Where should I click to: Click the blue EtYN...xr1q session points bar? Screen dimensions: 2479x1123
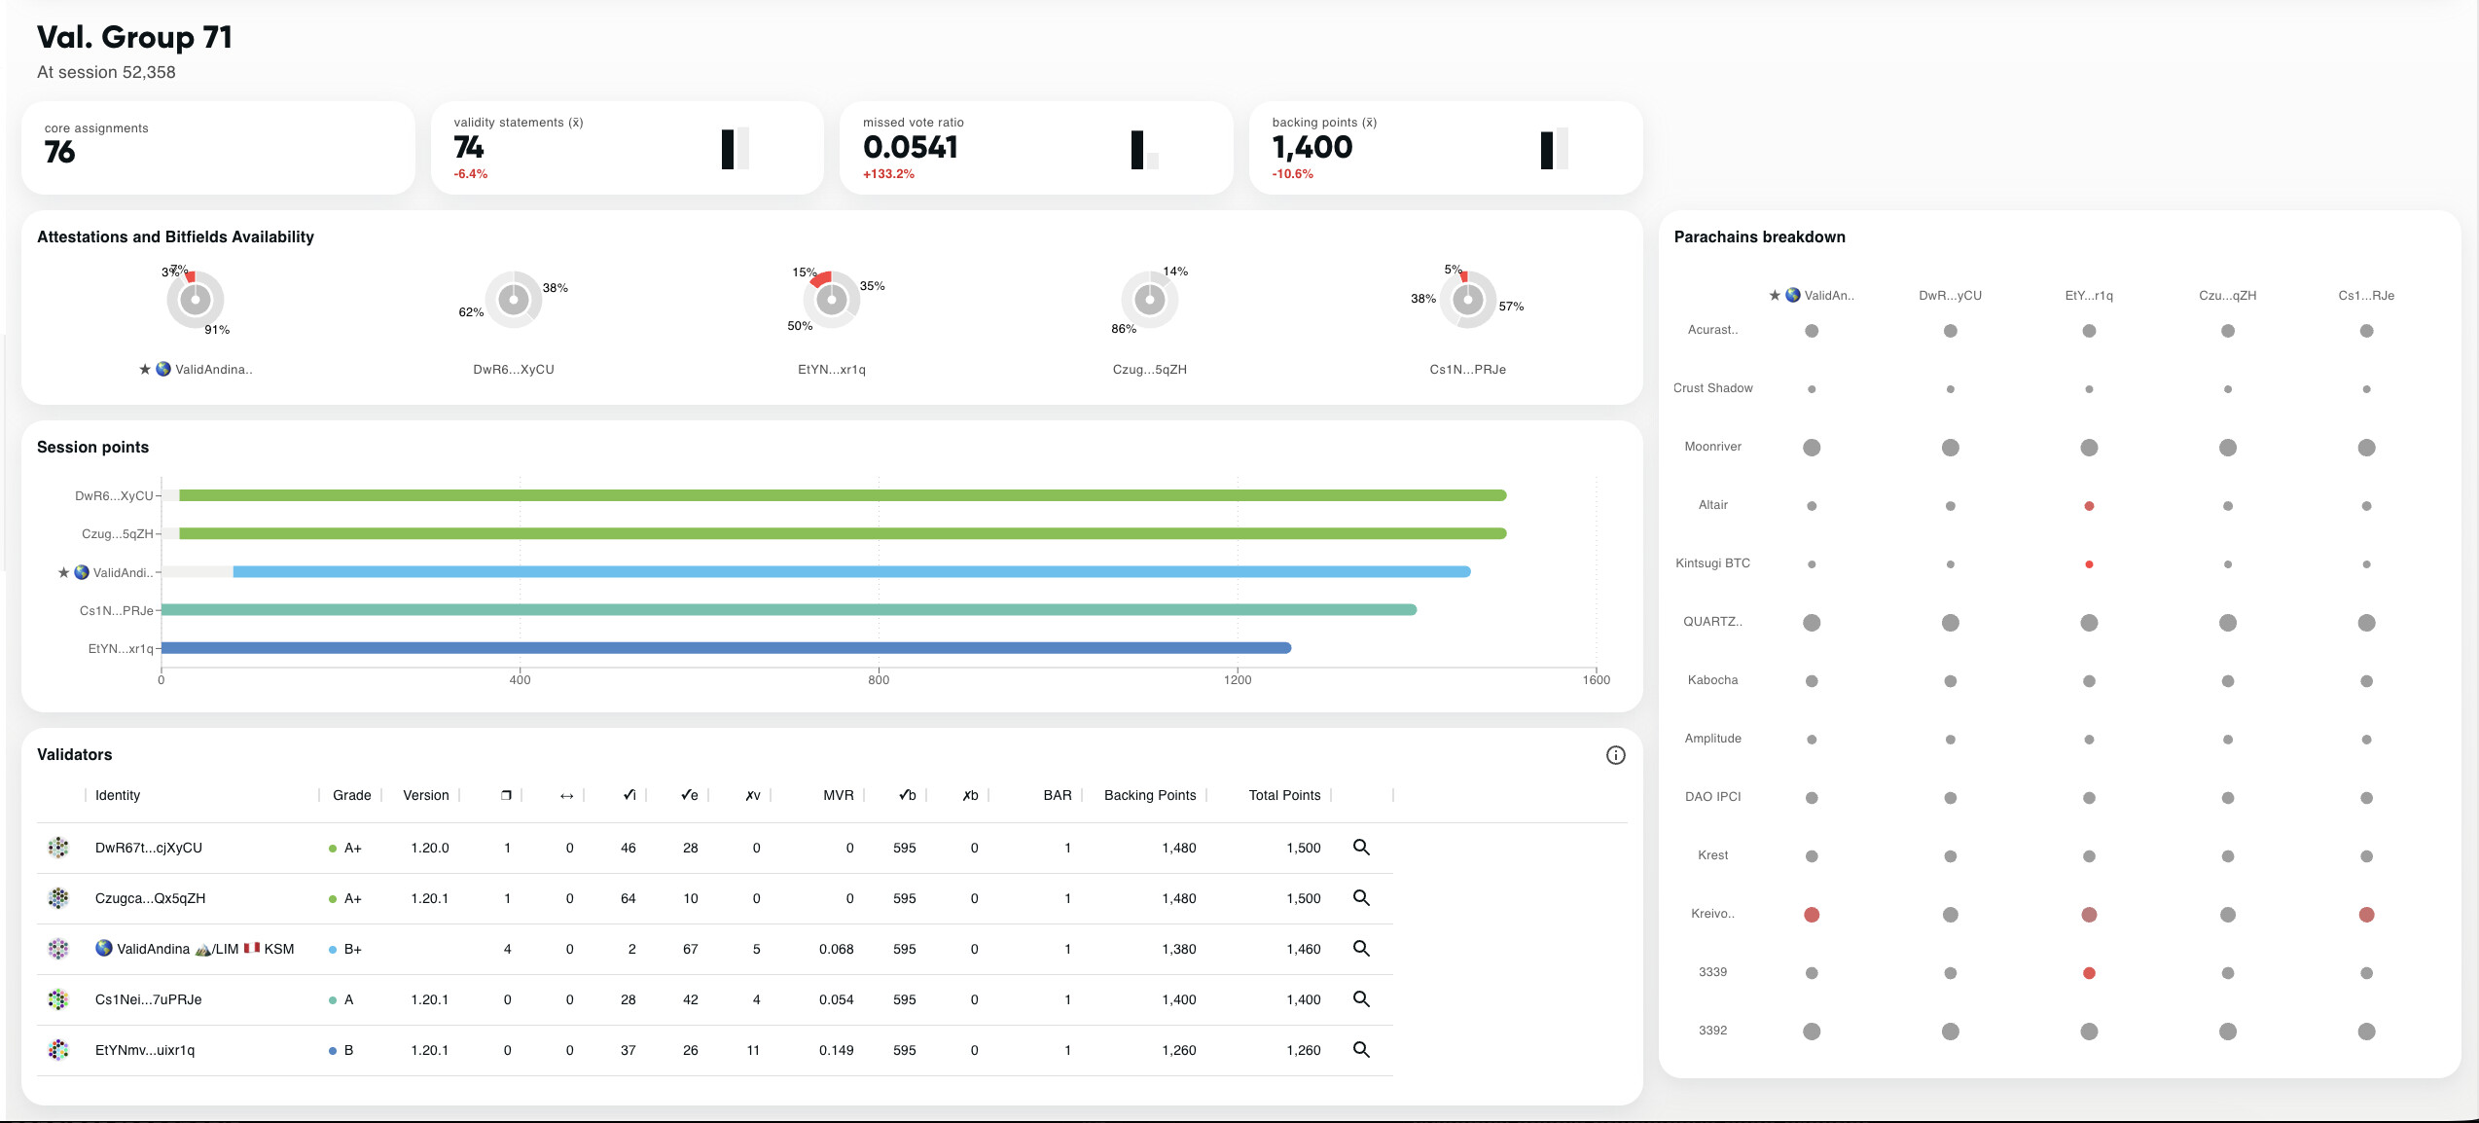[x=725, y=648]
